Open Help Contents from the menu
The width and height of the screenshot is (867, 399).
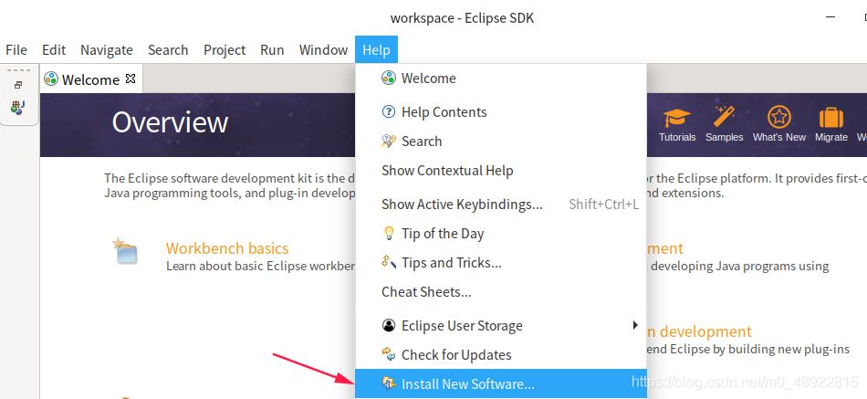444,111
